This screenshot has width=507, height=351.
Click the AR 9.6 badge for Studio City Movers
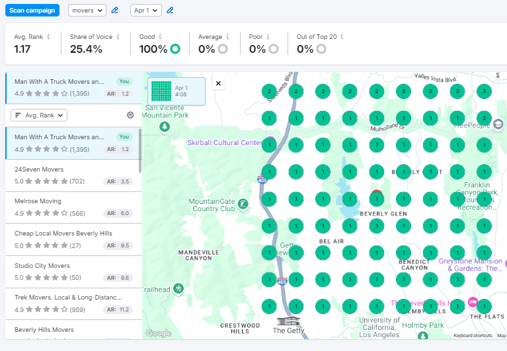tap(118, 278)
